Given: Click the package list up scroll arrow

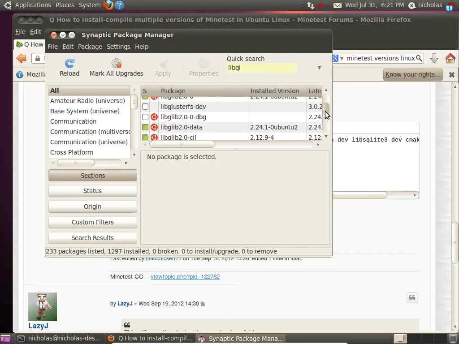Looking at the screenshot, I should [x=326, y=90].
